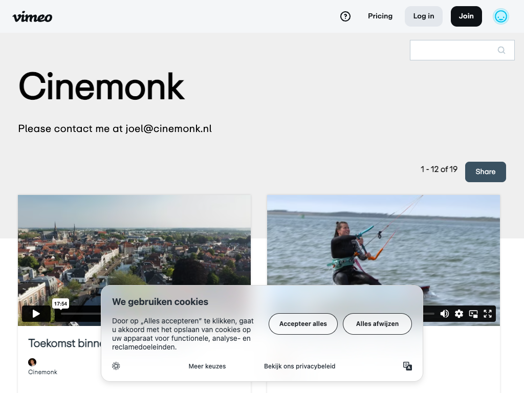Open kitesurfing video settings gear
The height and width of the screenshot is (393, 524).
click(459, 314)
